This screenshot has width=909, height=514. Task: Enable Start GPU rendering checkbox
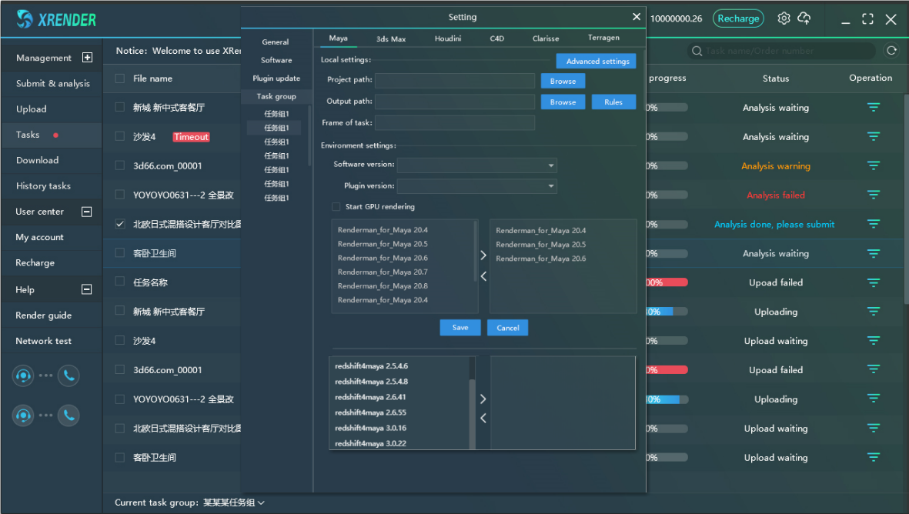coord(336,207)
